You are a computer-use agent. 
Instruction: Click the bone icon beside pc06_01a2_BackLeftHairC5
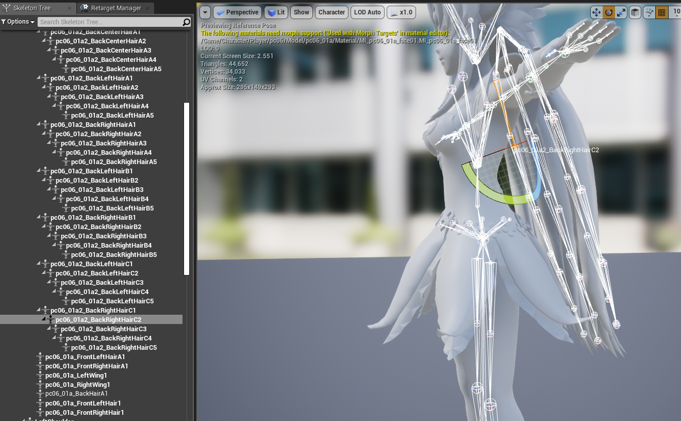coord(66,301)
